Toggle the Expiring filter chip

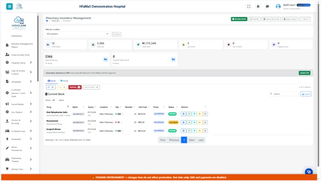[x=75, y=87]
